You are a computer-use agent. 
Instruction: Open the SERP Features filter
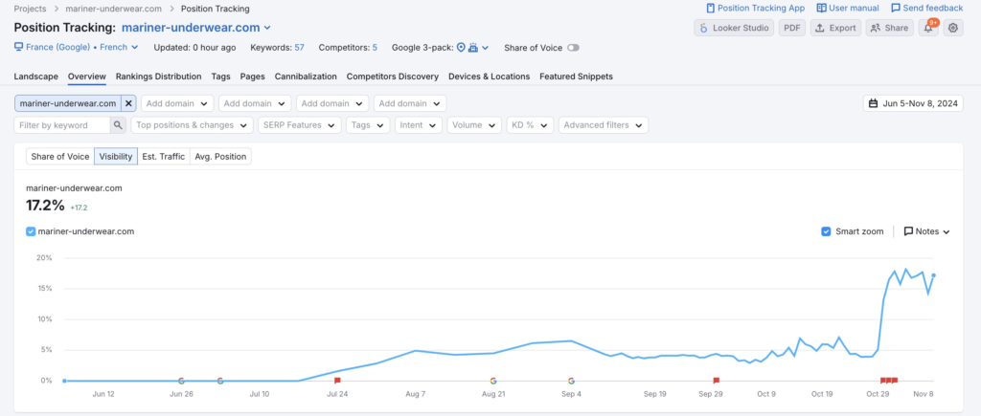click(x=300, y=125)
